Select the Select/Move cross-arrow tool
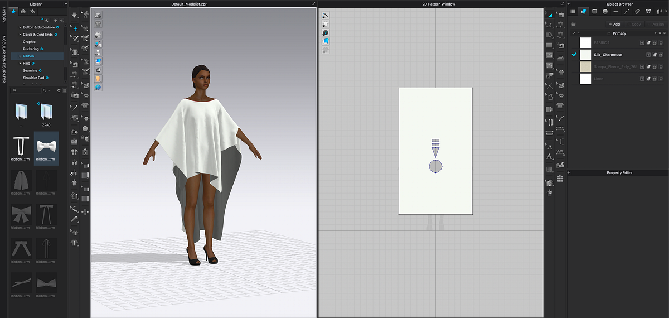This screenshot has width=669, height=318. coord(75,28)
